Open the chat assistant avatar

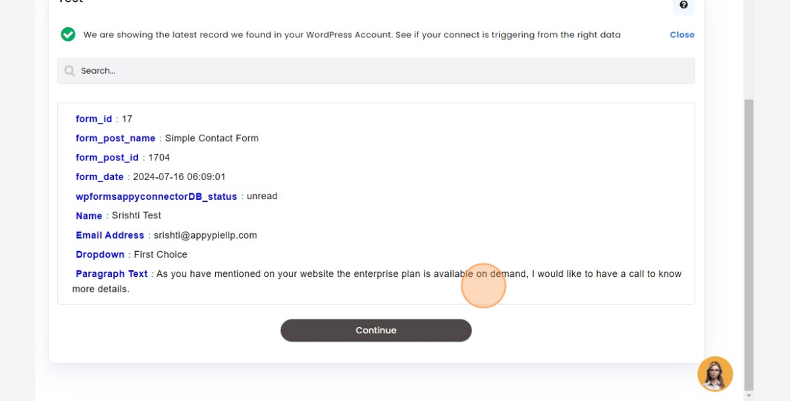click(715, 374)
